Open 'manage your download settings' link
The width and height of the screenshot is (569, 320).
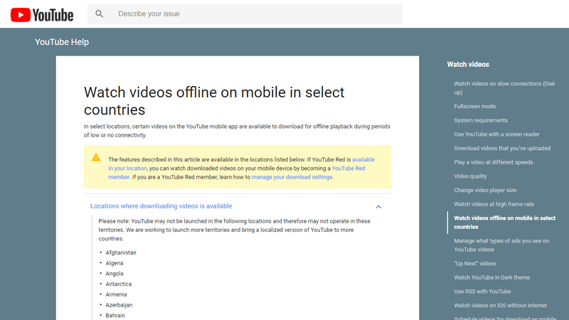tap(292, 177)
